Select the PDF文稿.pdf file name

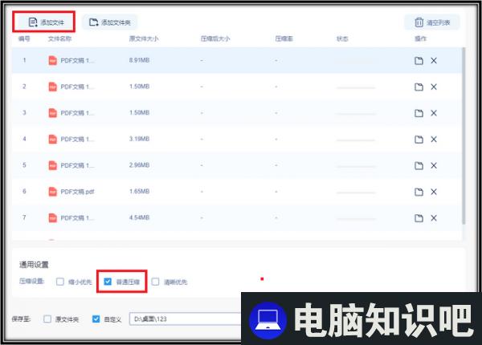[x=77, y=192]
